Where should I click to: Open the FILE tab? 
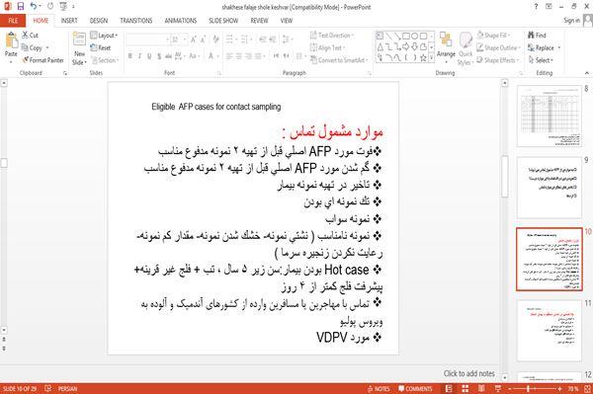pos(13,21)
